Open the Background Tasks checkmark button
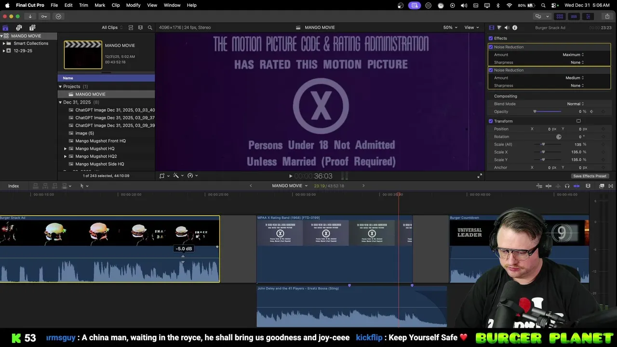The image size is (617, 347). (58, 16)
